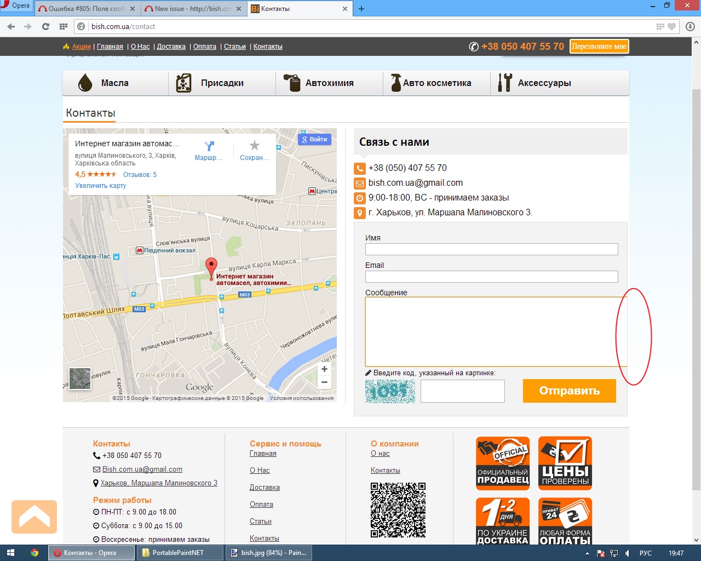The height and width of the screenshot is (561, 701).
Task: Open the Доставка link in top navigation
Action: click(171, 47)
